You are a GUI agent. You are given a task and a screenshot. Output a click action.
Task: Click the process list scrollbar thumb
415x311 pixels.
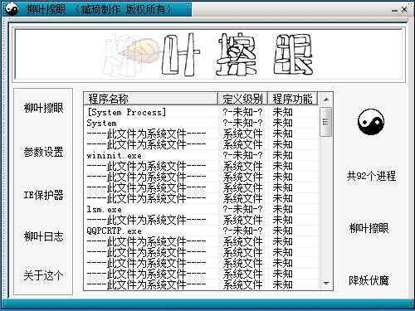(326, 122)
